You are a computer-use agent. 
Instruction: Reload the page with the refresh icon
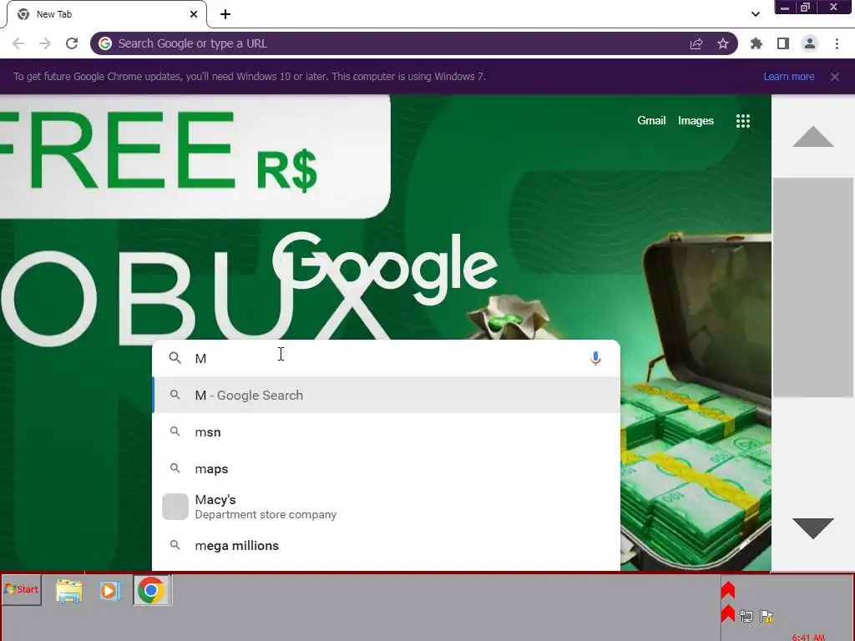click(x=72, y=43)
